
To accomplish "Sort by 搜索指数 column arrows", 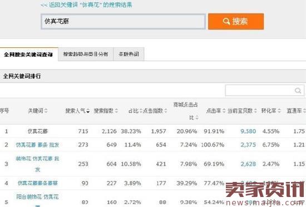I will (x=116, y=111).
